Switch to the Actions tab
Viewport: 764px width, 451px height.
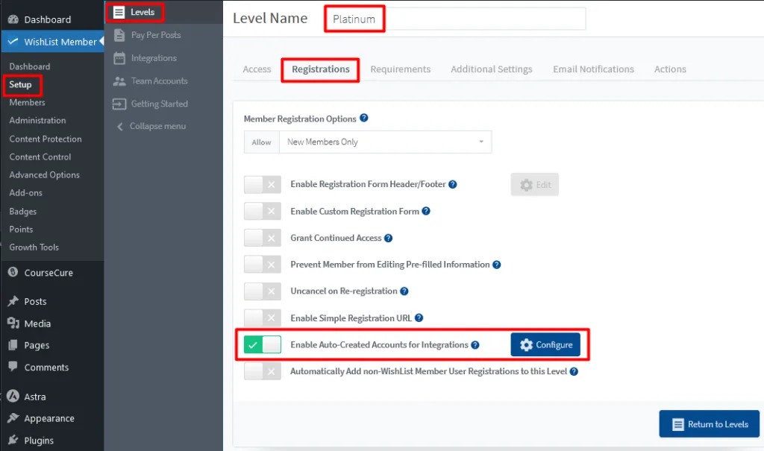point(670,69)
